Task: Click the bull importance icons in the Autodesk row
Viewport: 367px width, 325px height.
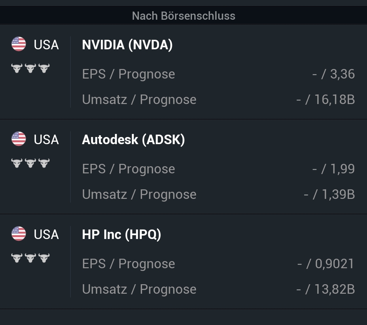Action: click(x=30, y=163)
